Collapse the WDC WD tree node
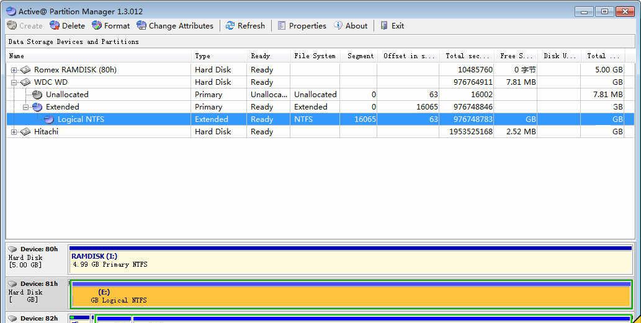641x323 pixels. (x=14, y=82)
